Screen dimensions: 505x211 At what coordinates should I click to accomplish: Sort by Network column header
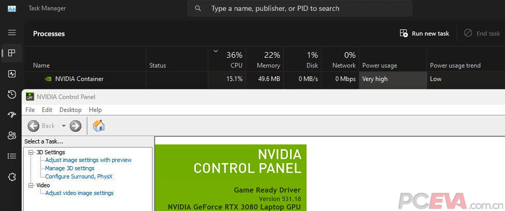pos(340,59)
